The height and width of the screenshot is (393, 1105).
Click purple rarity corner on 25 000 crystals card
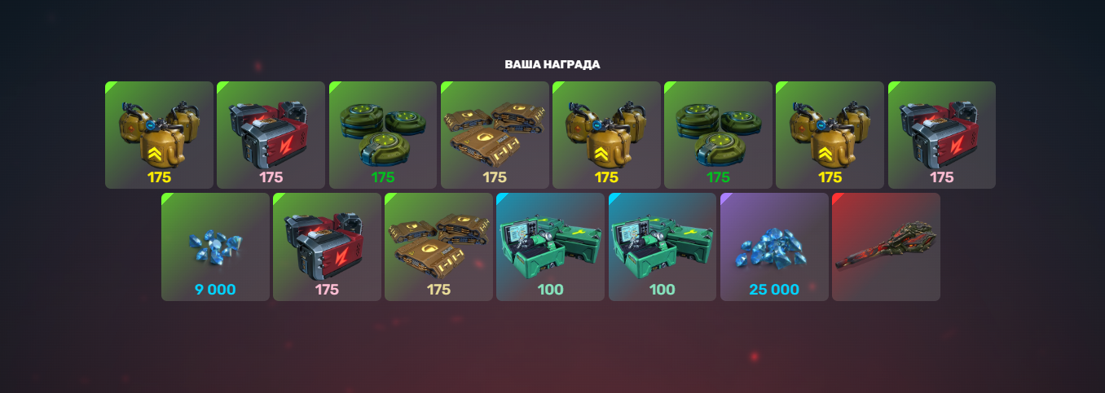point(725,198)
